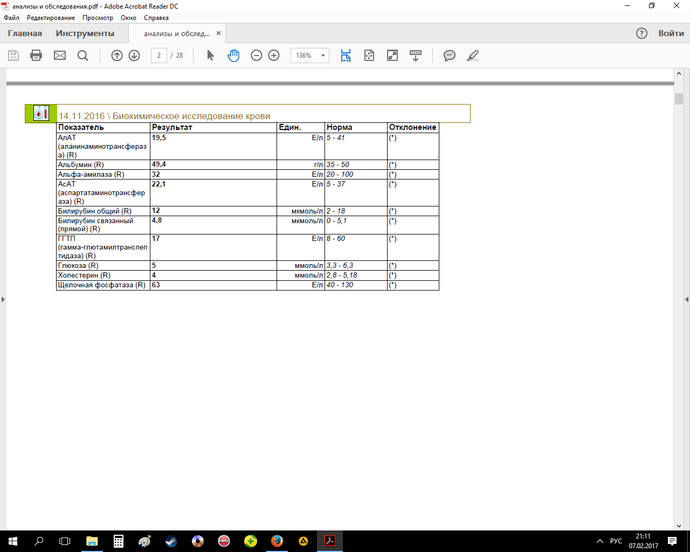Click the Войти sign-in button
Viewport: 690px width, 552px height.
[x=671, y=33]
